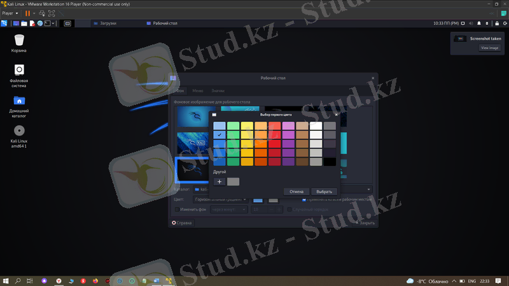
Task: Select the blue Kali dragon wallpaper thumbnail
Action: pos(193,117)
